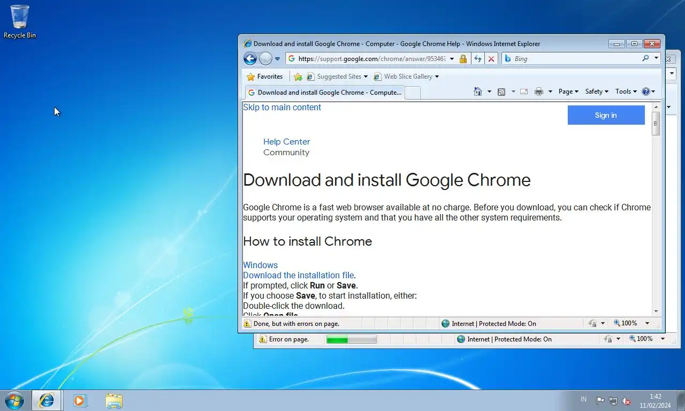Click the Add to Favorites Bar icon
Image resolution: width=685 pixels, height=411 pixels.
pyautogui.click(x=298, y=77)
